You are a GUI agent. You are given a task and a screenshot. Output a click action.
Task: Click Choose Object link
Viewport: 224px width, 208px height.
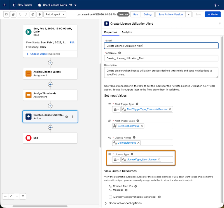(39, 54)
